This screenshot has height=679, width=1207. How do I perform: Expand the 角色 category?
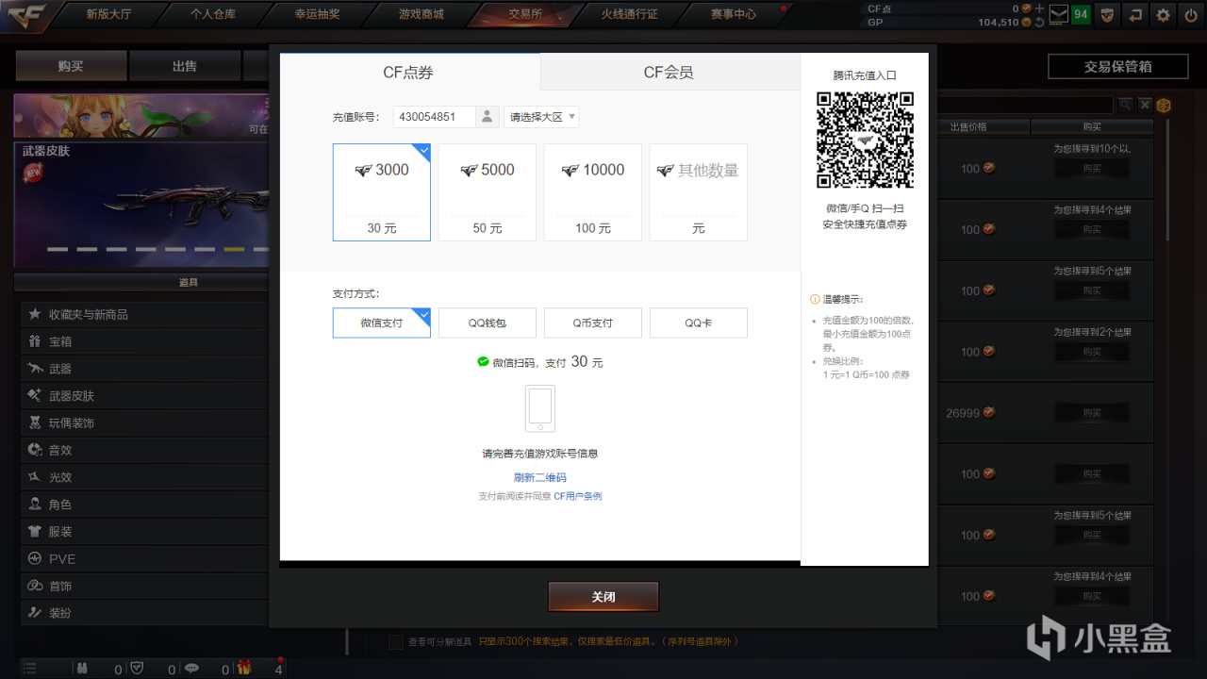[146, 505]
